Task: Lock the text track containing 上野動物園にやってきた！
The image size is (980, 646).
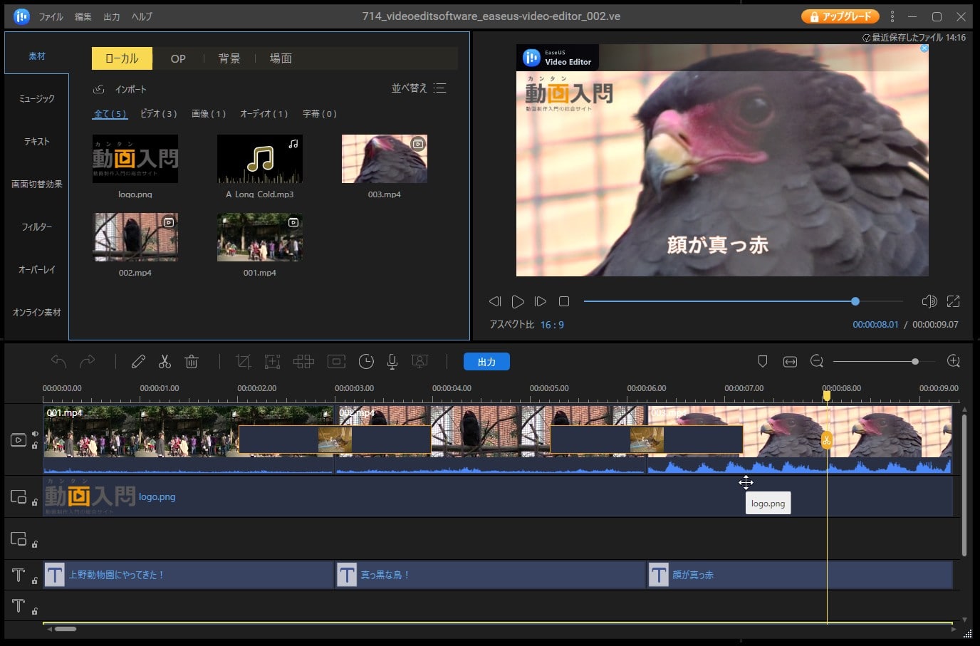Action: click(x=34, y=580)
